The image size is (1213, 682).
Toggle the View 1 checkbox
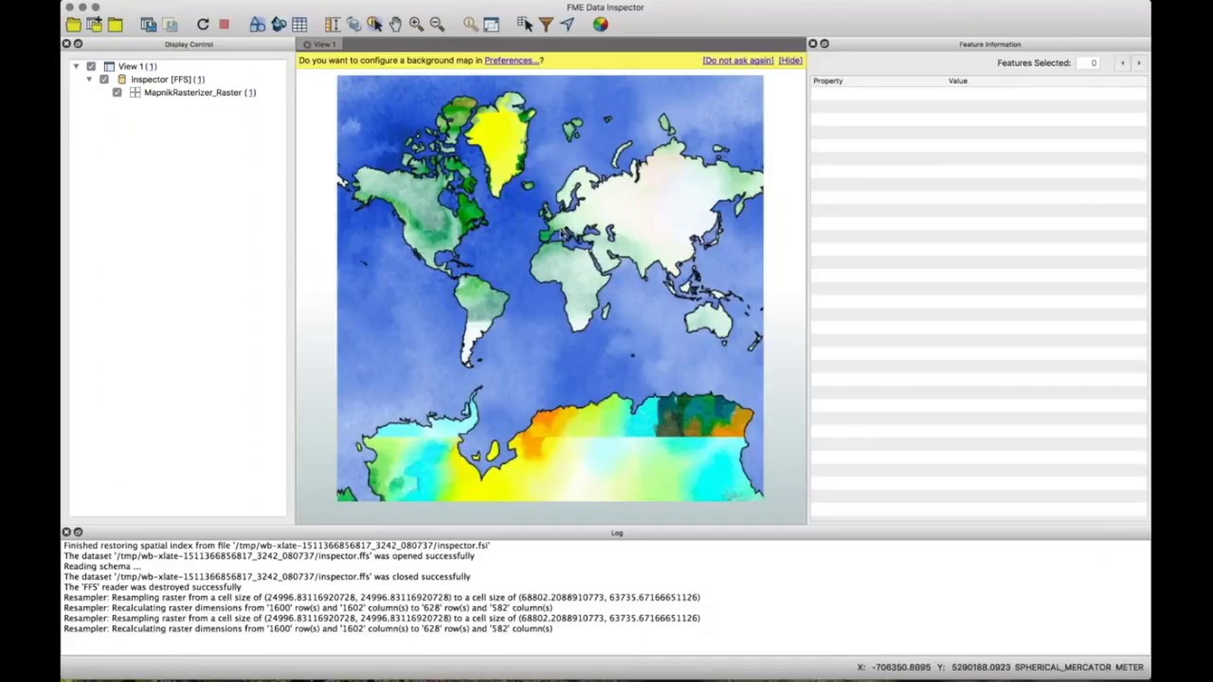(x=91, y=66)
